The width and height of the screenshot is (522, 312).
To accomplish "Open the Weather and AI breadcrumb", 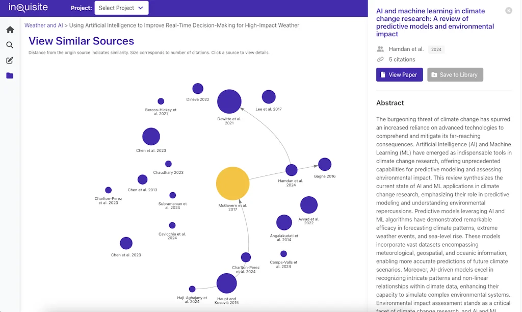I will (x=44, y=25).
